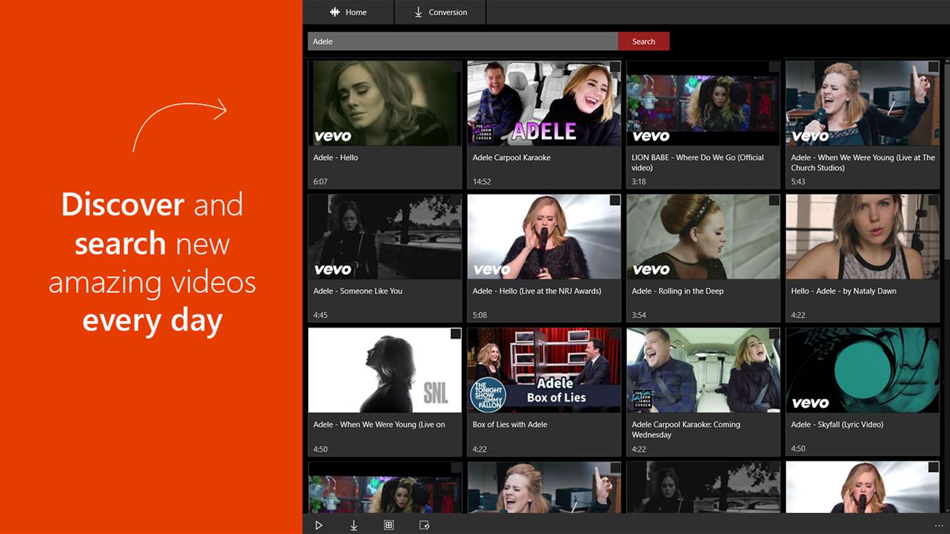950x534 pixels.
Task: Open the more options ellipsis menu
Action: 939,525
